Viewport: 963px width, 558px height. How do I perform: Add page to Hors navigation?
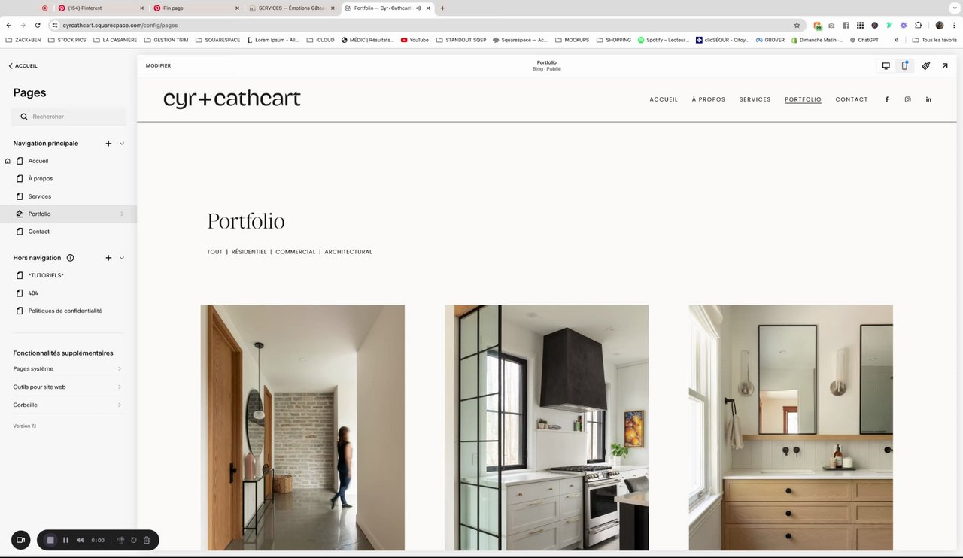pyautogui.click(x=108, y=258)
